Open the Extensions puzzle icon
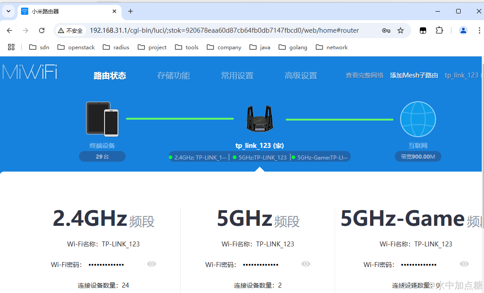Screen dimensions: 484x293 tap(439, 30)
